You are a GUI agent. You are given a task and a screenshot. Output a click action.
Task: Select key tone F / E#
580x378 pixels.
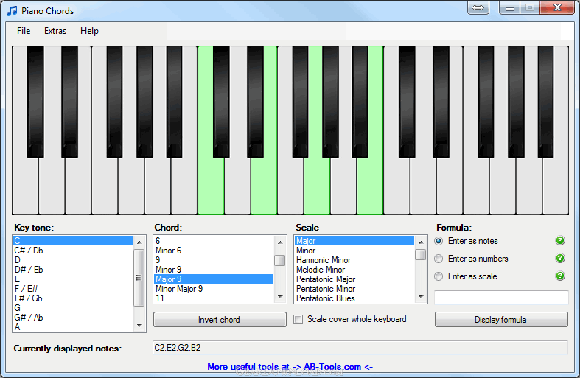(x=73, y=289)
